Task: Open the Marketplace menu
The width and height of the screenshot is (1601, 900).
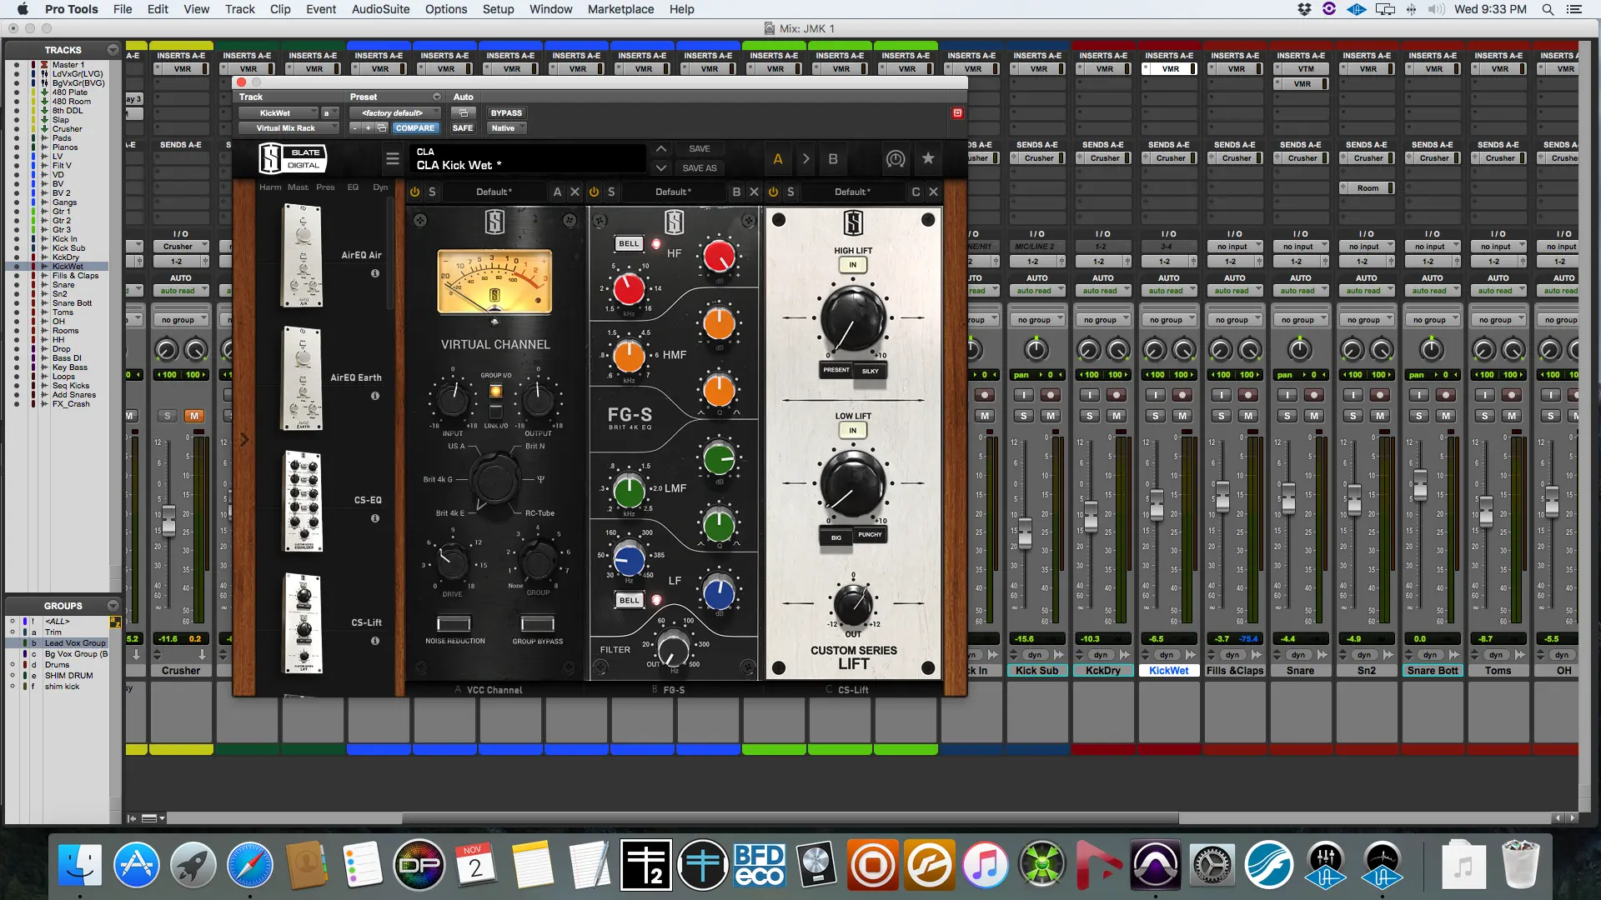Action: tap(620, 9)
